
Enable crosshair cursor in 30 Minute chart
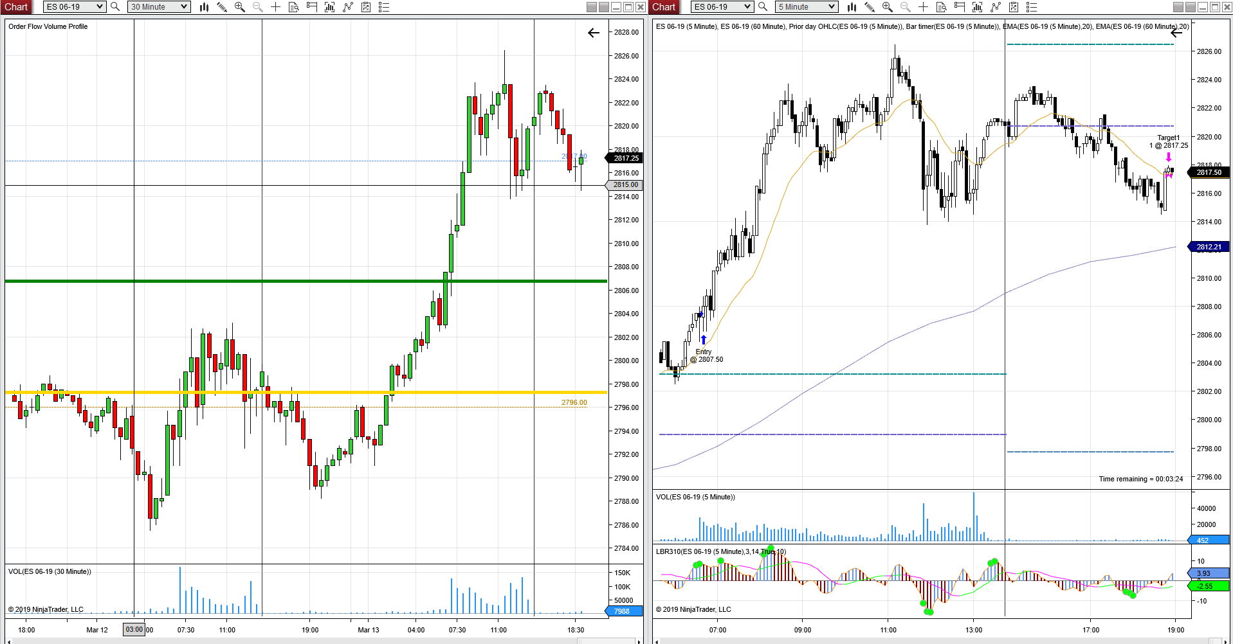[x=276, y=6]
